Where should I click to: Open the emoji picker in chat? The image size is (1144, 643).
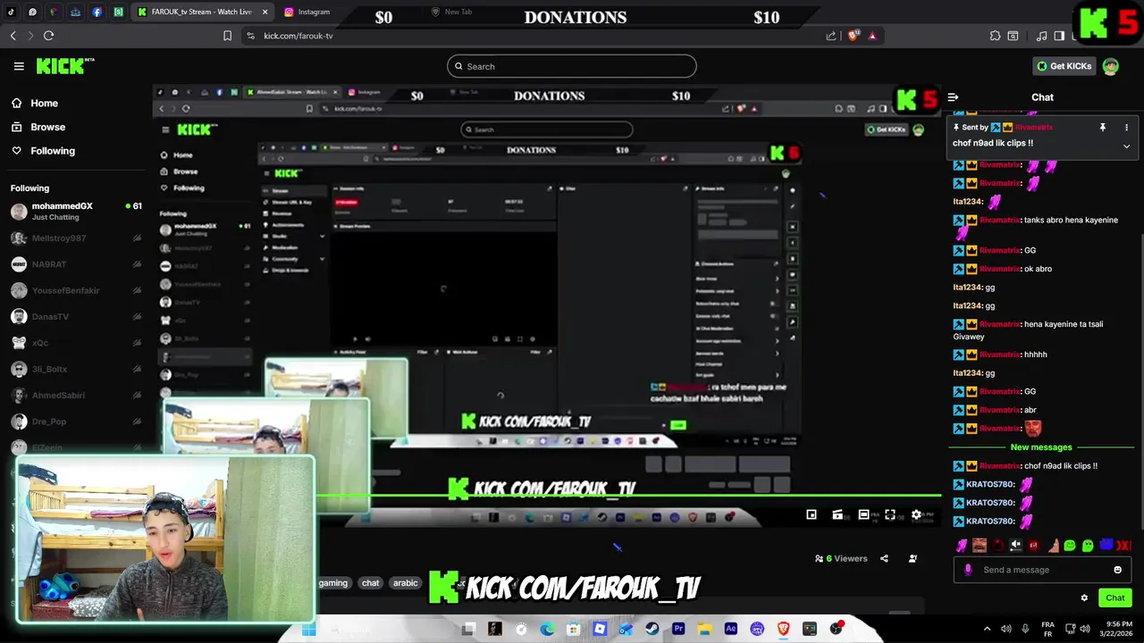[1117, 570]
